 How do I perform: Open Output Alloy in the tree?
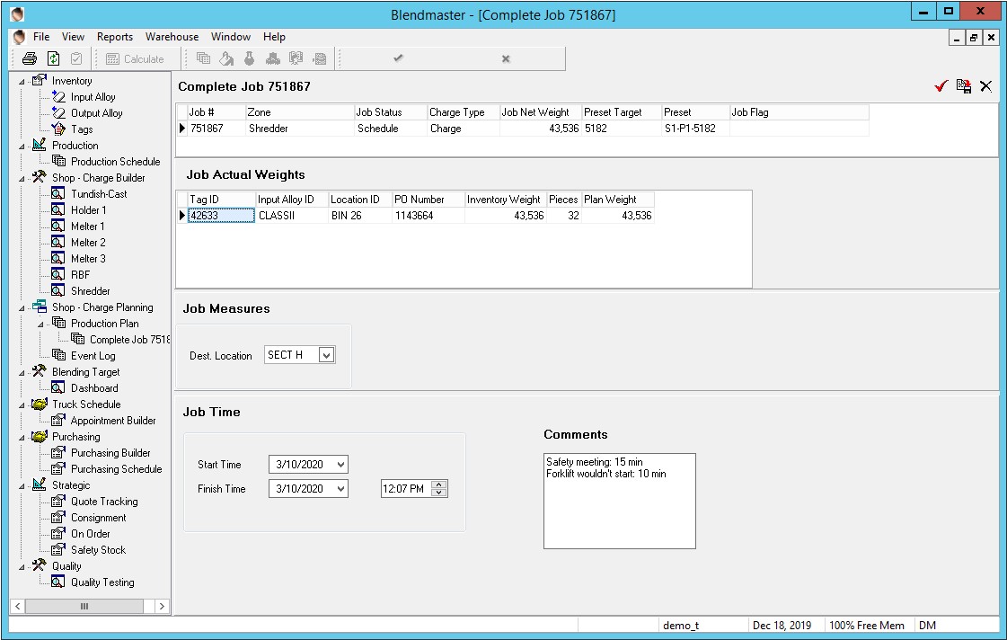tap(96, 113)
